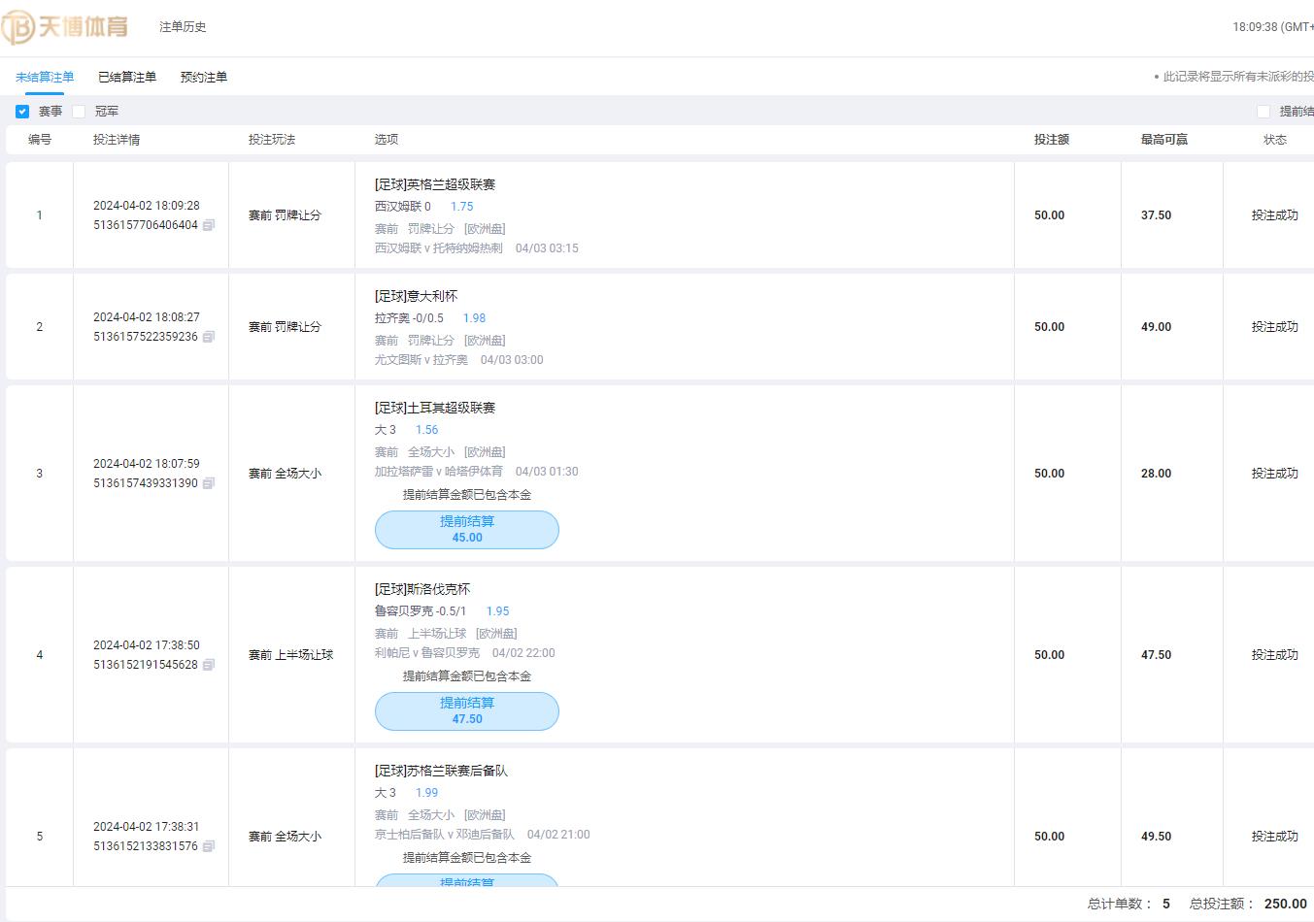Cash out early for 45.00
The image size is (1314, 922).
pyautogui.click(x=467, y=529)
